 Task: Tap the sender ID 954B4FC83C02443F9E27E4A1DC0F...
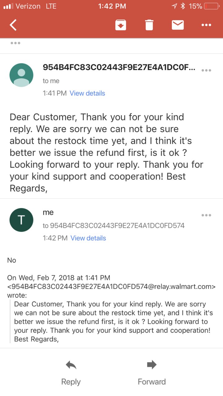click(x=119, y=67)
